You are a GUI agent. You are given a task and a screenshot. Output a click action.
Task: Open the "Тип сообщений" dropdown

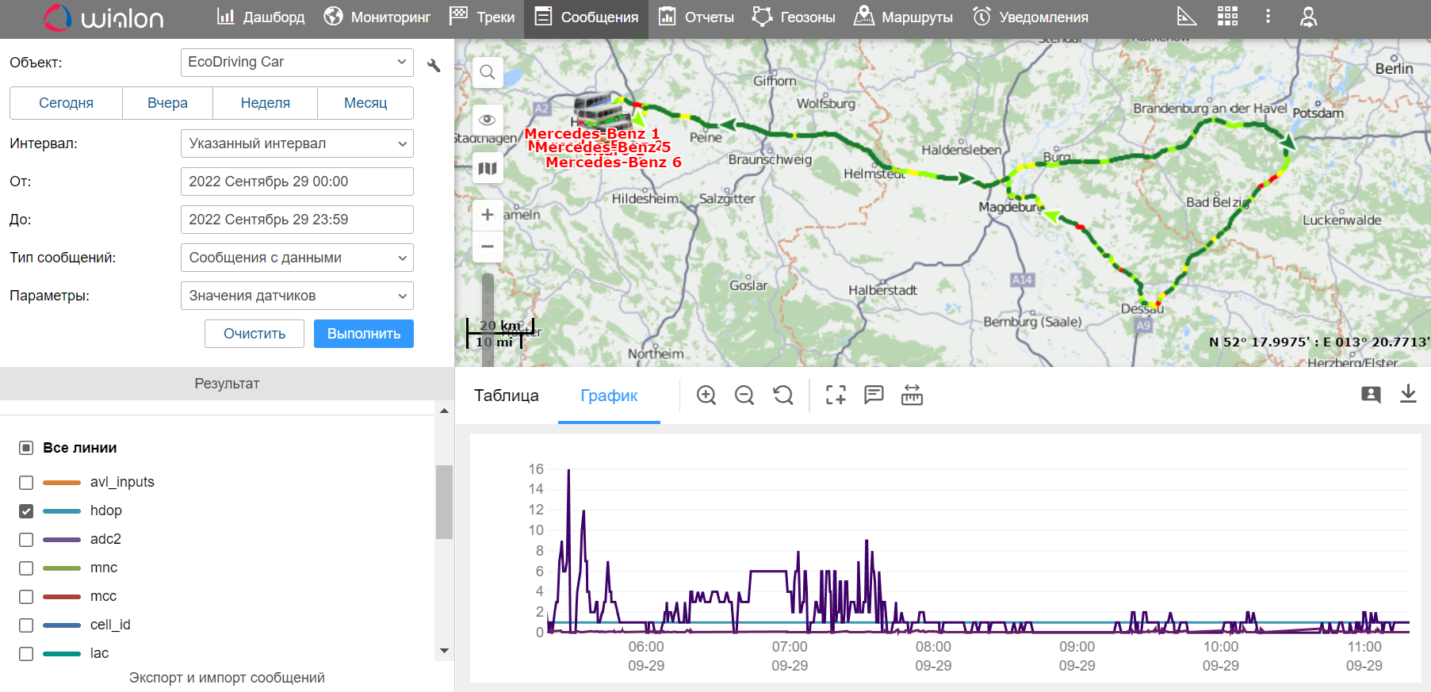(x=297, y=258)
